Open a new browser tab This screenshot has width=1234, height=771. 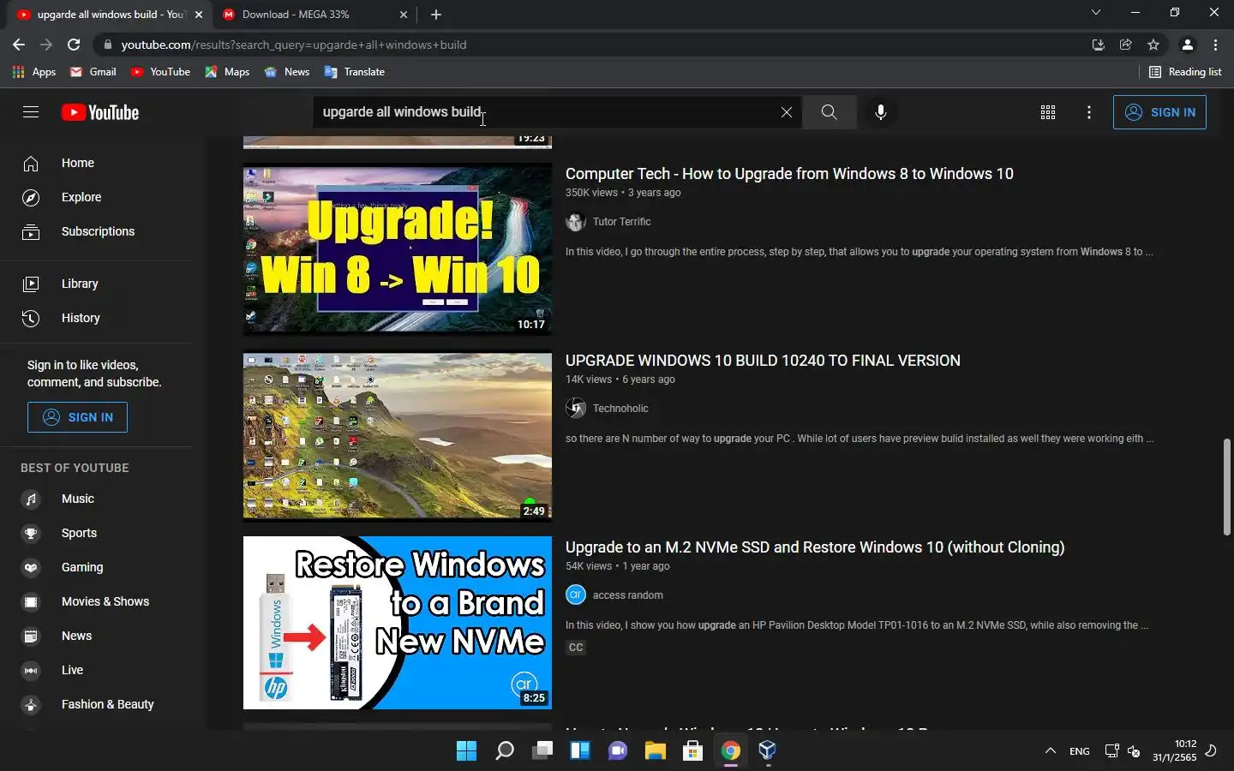pyautogui.click(x=436, y=15)
